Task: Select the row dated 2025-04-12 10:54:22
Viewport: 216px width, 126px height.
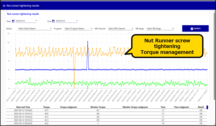Action: 106,117
